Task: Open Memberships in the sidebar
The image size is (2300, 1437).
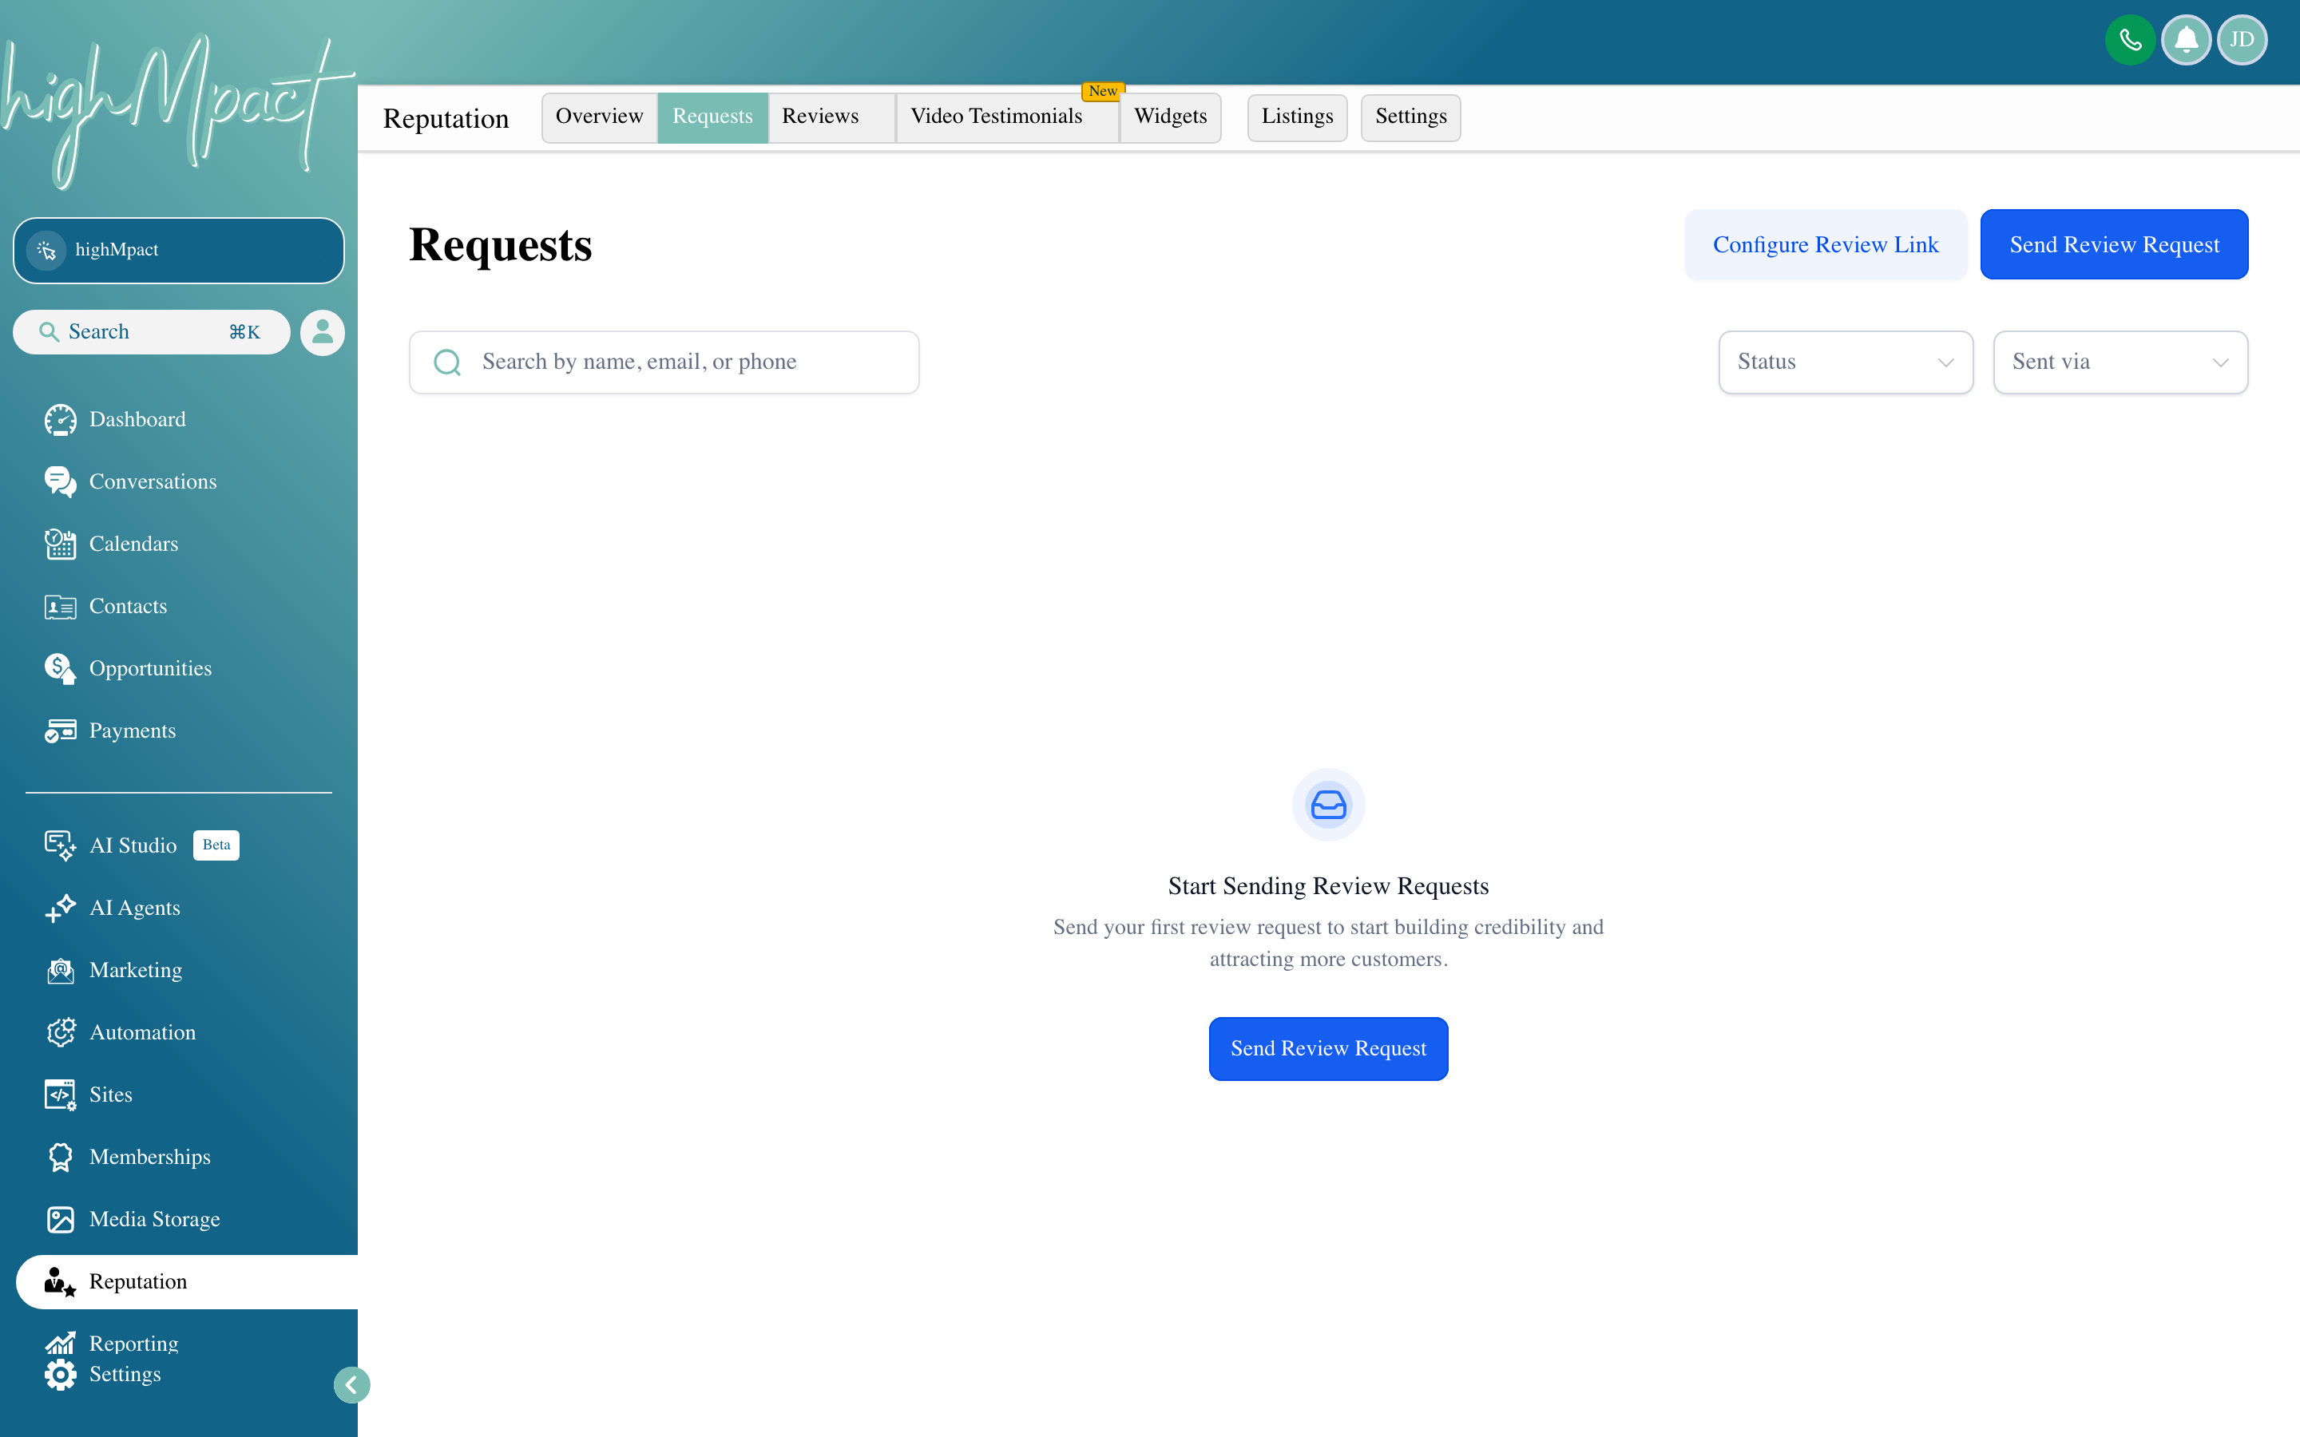Action: tap(149, 1157)
